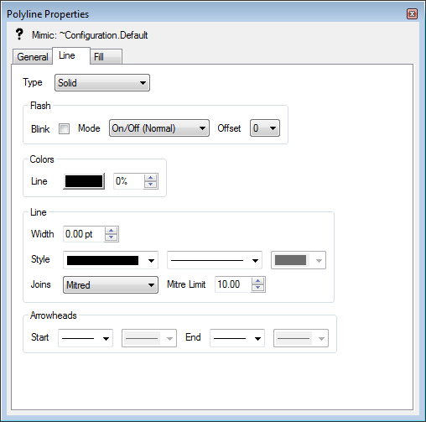The image size is (426, 422).
Task: Enable the Blink checkbox
Action: tap(64, 128)
